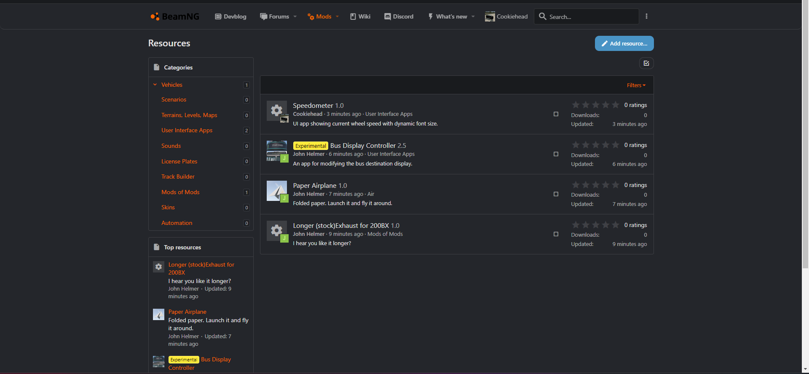Click the '3 minutes ago' timestamp on Speedometer
809x374 pixels.
[x=344, y=114]
